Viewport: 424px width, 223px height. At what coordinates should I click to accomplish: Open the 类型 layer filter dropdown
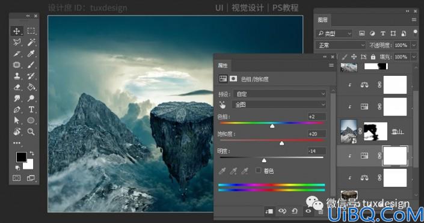tap(334, 34)
